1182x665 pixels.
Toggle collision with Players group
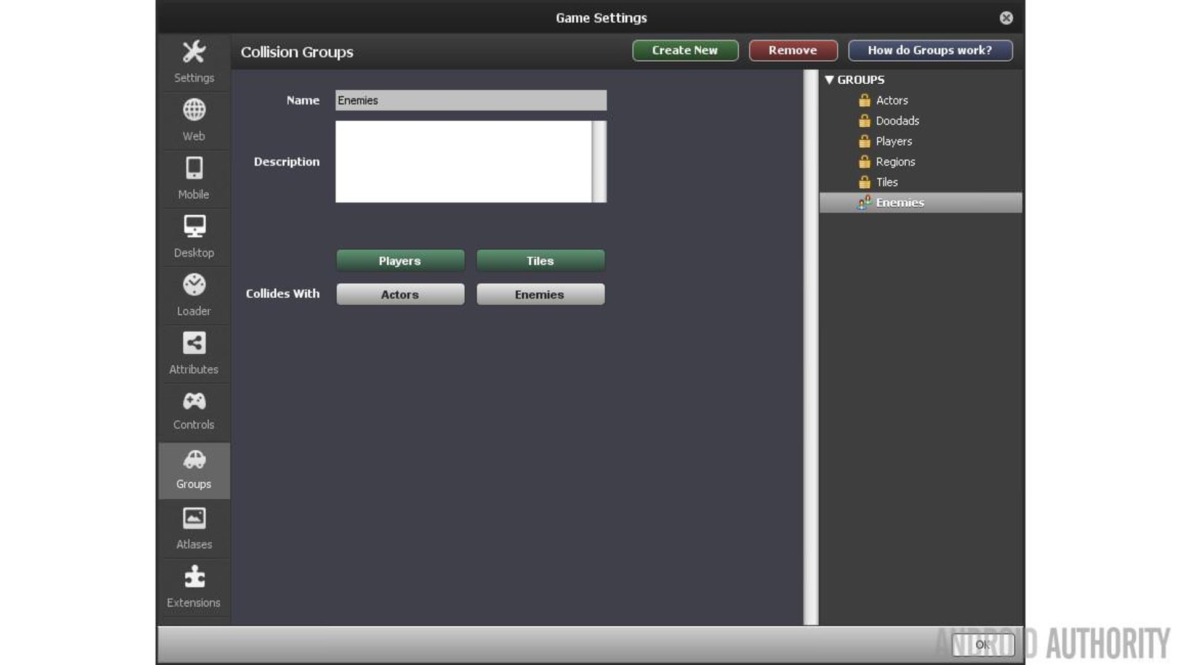[400, 261]
